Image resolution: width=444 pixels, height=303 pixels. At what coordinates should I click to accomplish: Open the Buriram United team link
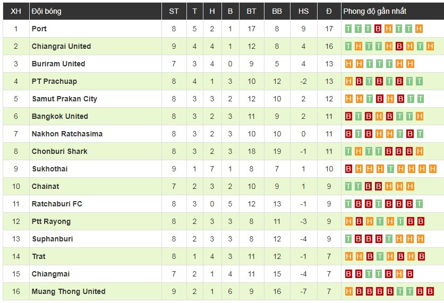[x=58, y=64]
